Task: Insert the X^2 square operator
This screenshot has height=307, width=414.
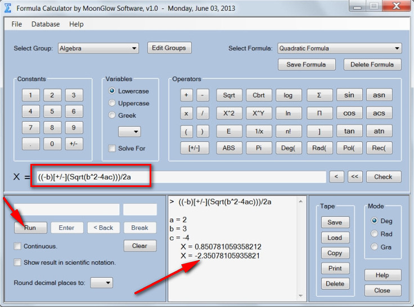Action: pyautogui.click(x=229, y=113)
